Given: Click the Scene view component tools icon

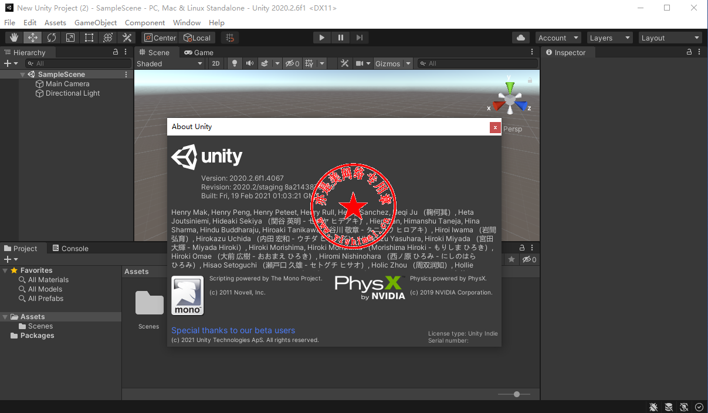Looking at the screenshot, I should pos(345,63).
